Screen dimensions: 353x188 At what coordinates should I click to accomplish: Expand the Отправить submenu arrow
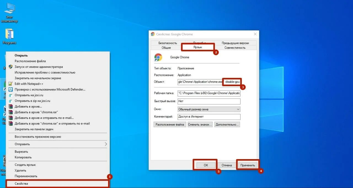tap(106, 144)
